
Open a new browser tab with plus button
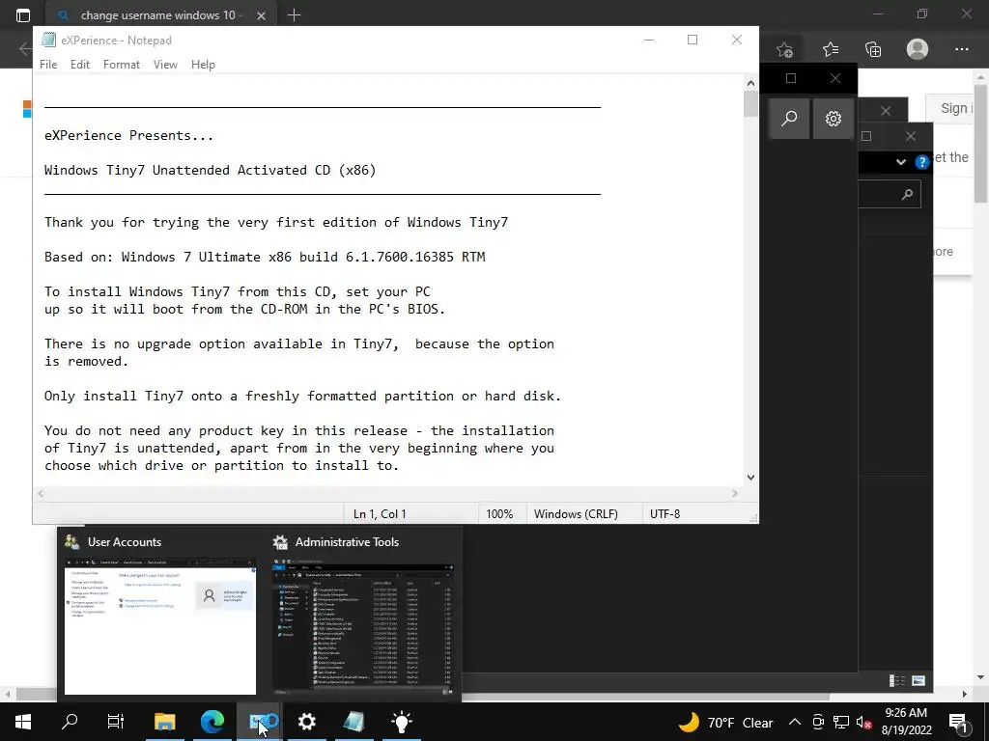[294, 15]
